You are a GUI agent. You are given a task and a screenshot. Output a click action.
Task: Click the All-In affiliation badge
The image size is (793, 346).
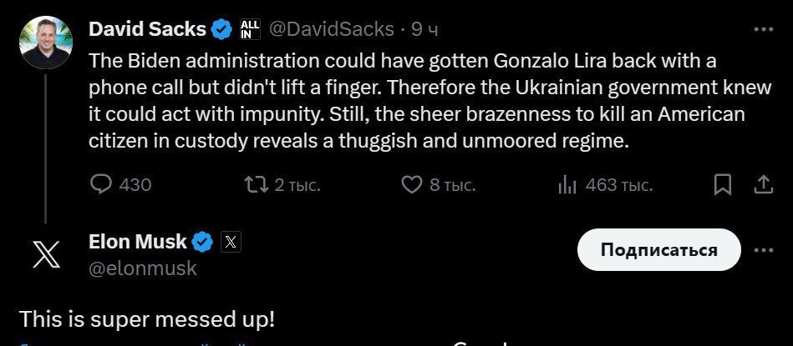click(249, 29)
